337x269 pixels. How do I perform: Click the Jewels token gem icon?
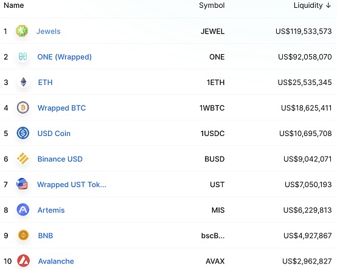(x=22, y=31)
